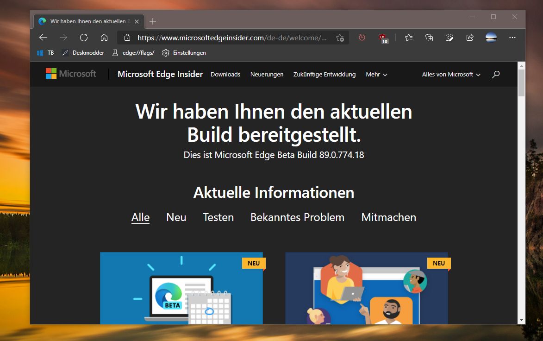Open Neuerungen in the site navigation
Viewport: 543px width, 341px height.
tap(267, 75)
